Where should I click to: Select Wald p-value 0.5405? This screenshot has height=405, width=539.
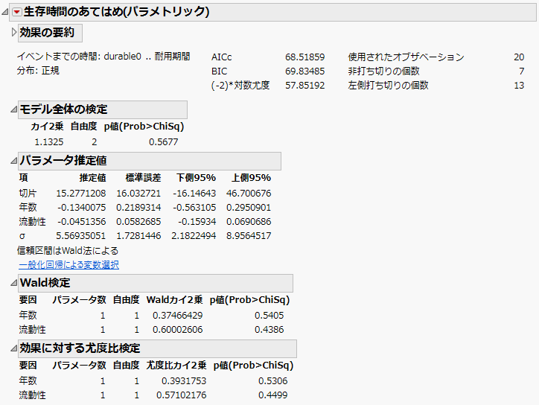coord(269,315)
